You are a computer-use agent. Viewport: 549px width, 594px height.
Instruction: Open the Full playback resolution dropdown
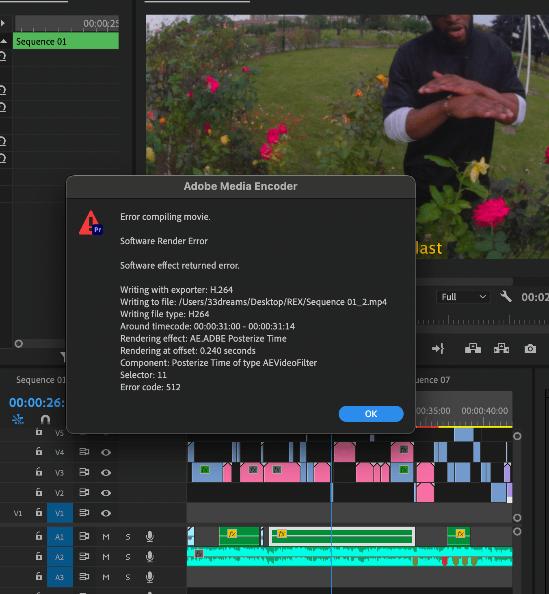click(463, 297)
